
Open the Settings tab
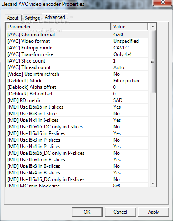pyautogui.click(x=32, y=18)
